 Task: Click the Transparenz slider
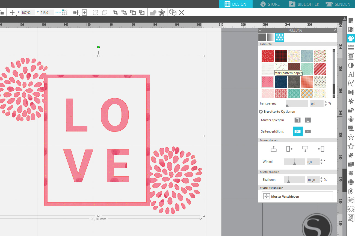[297, 103]
